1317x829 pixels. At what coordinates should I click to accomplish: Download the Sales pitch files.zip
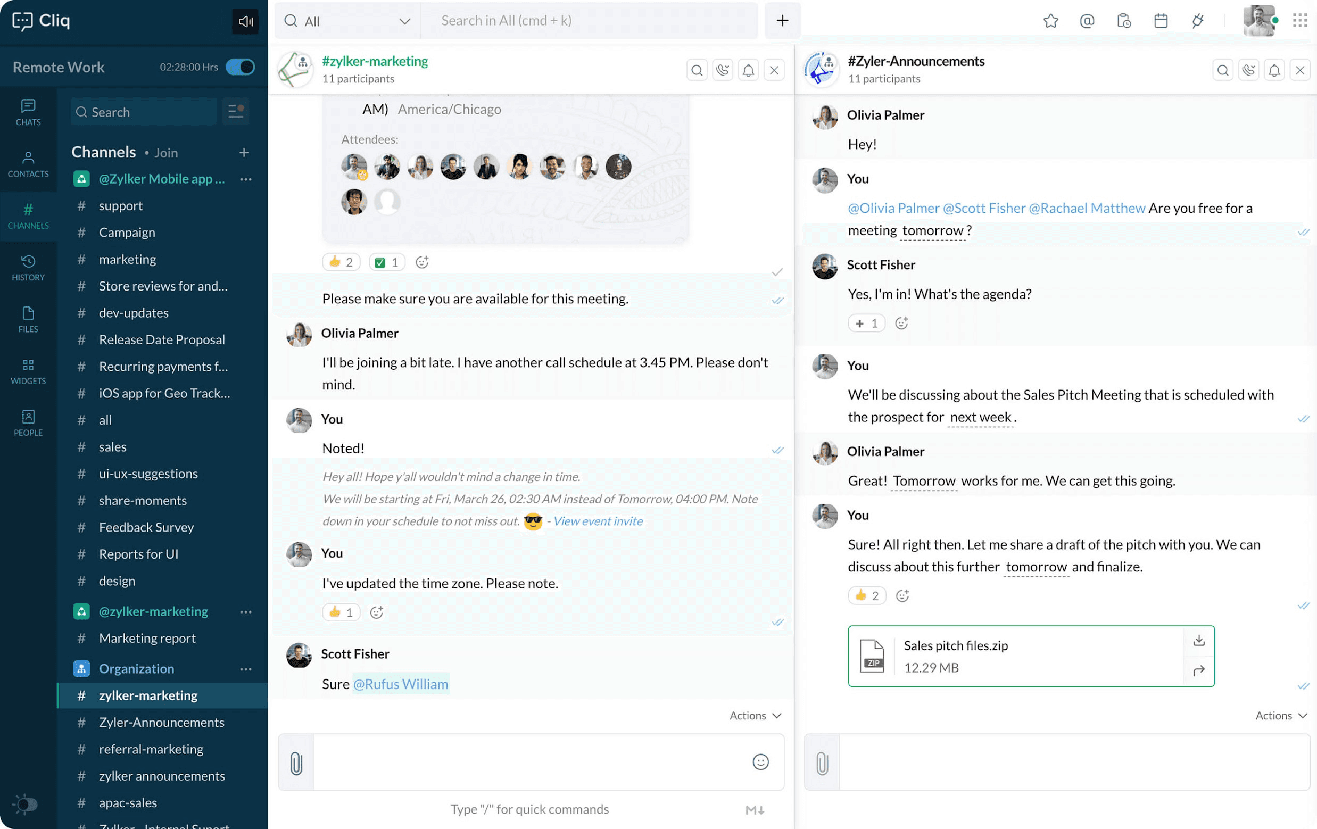(x=1199, y=640)
